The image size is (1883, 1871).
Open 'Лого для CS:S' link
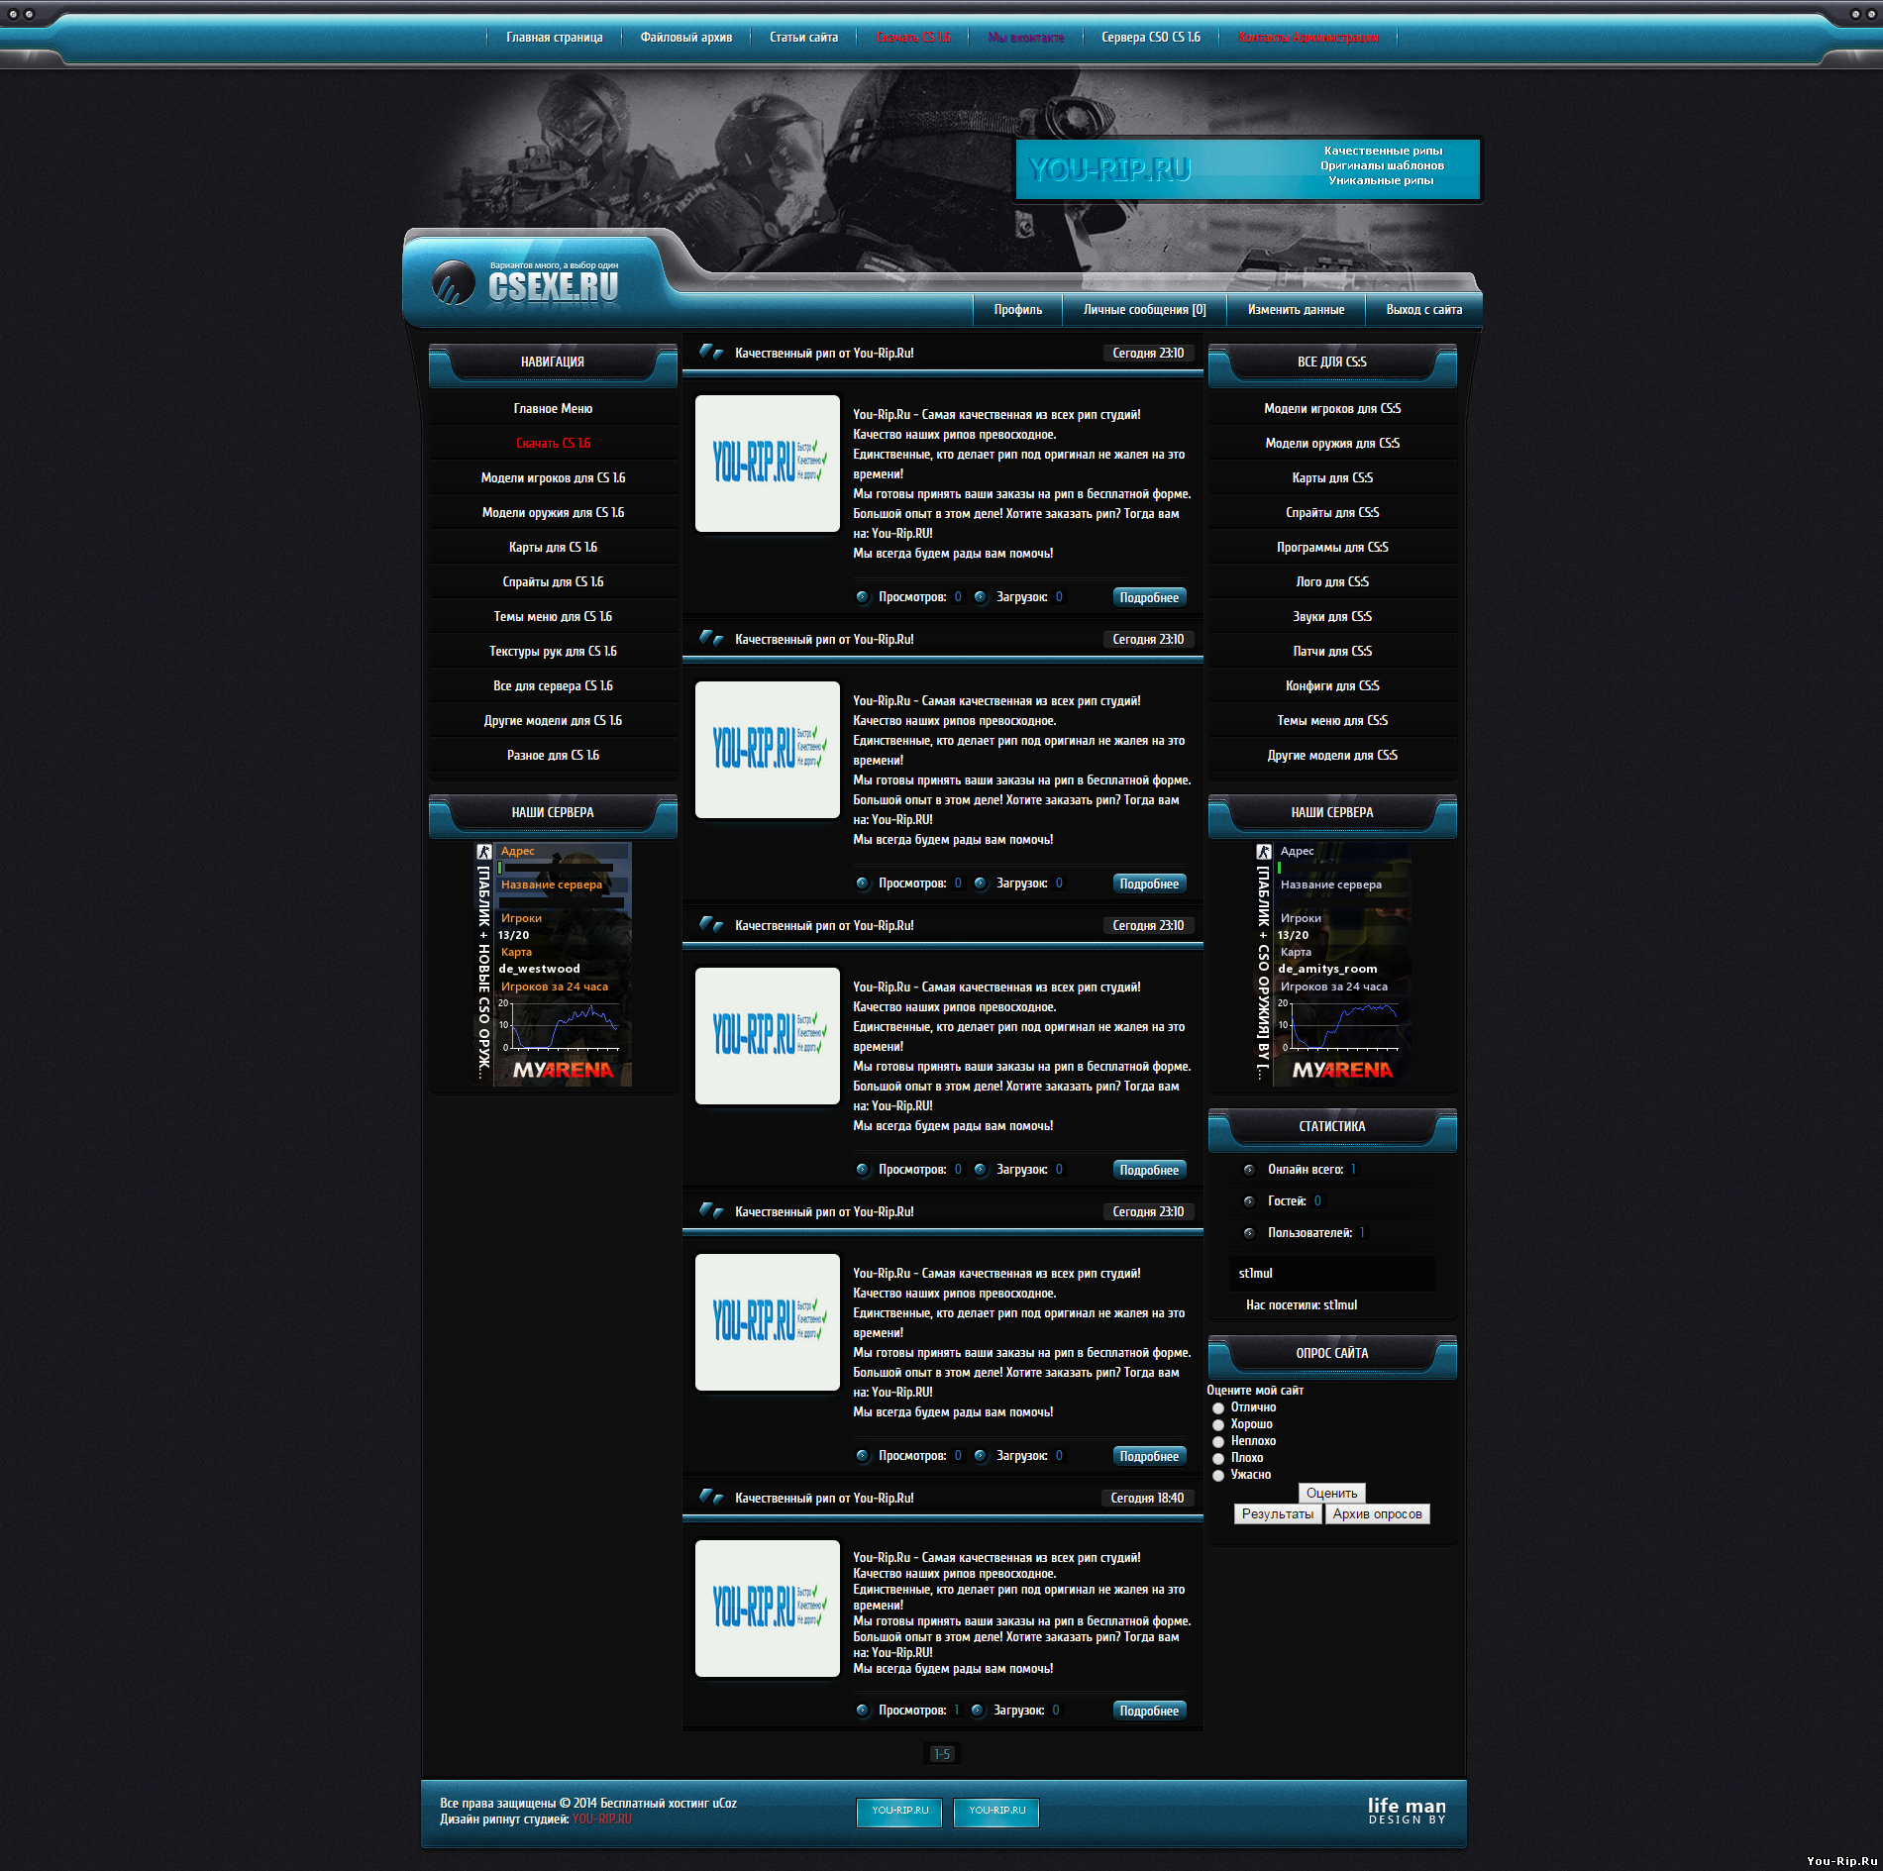[1332, 582]
